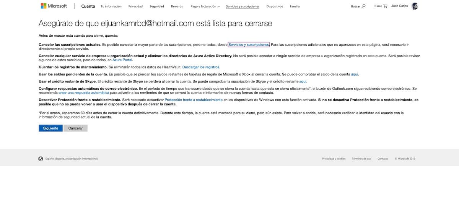The width and height of the screenshot is (459, 209).
Task: Click Descargar los registros link
Action: tap(201, 67)
